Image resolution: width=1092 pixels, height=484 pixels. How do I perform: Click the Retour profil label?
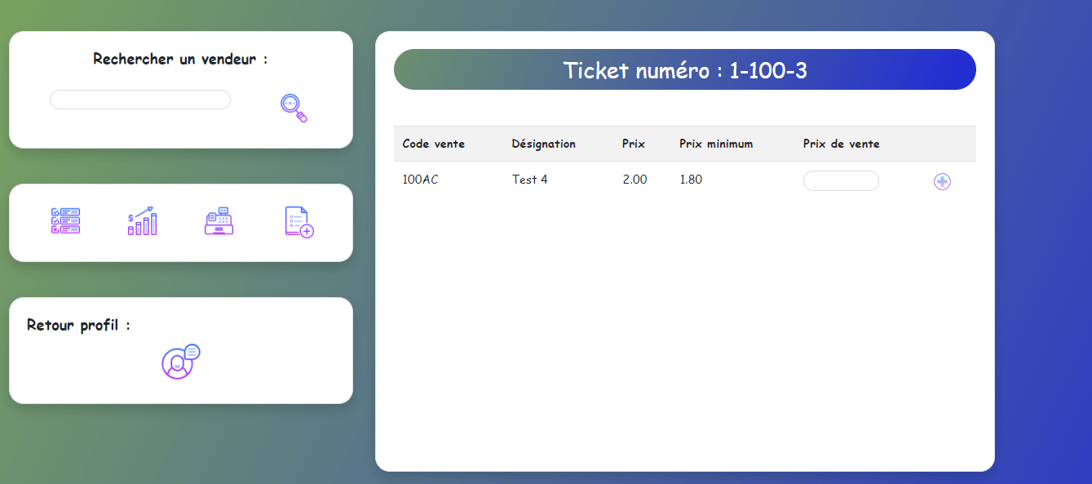tap(78, 325)
